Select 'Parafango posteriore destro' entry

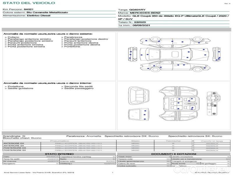click(86, 39)
